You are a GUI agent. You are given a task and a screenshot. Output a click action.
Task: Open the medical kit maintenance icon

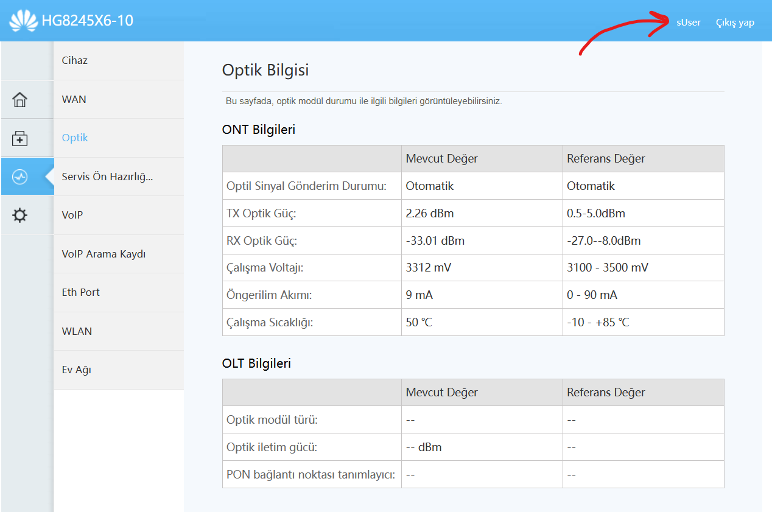20,138
